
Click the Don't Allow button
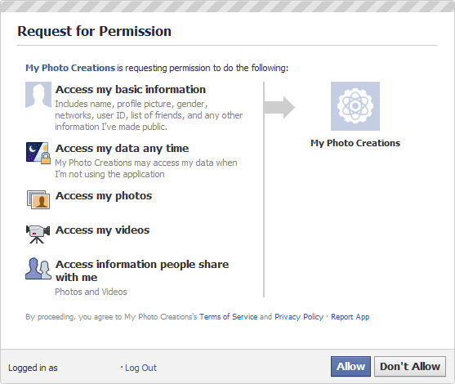[x=410, y=366]
